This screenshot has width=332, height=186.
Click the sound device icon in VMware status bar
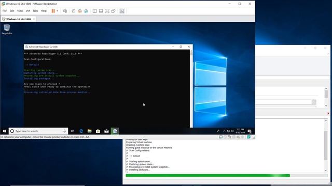coord(238,137)
